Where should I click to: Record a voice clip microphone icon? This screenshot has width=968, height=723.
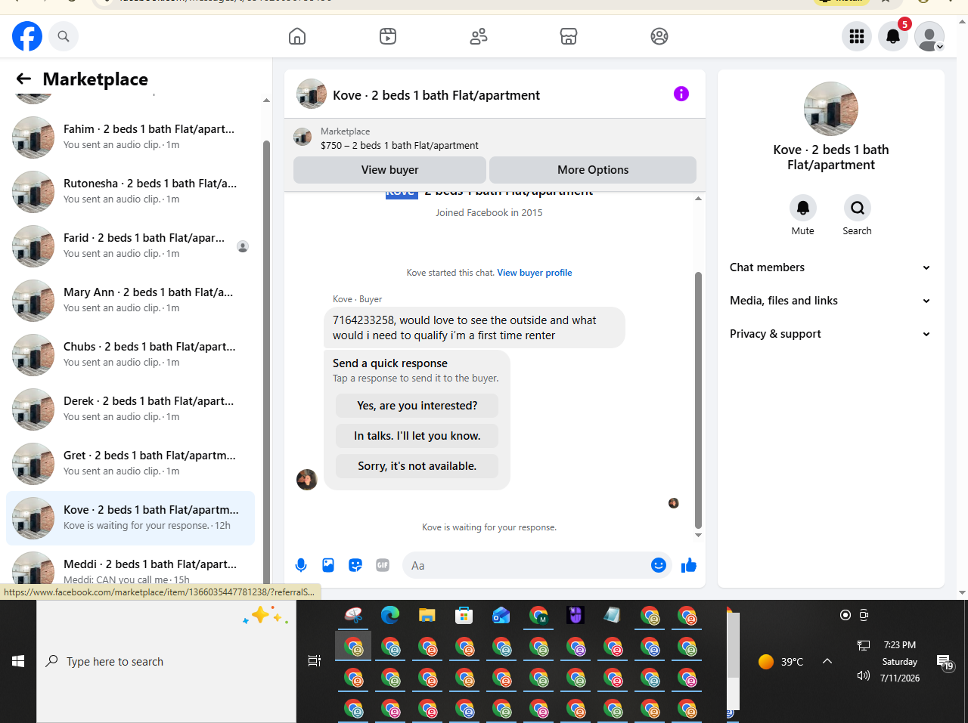[301, 565]
